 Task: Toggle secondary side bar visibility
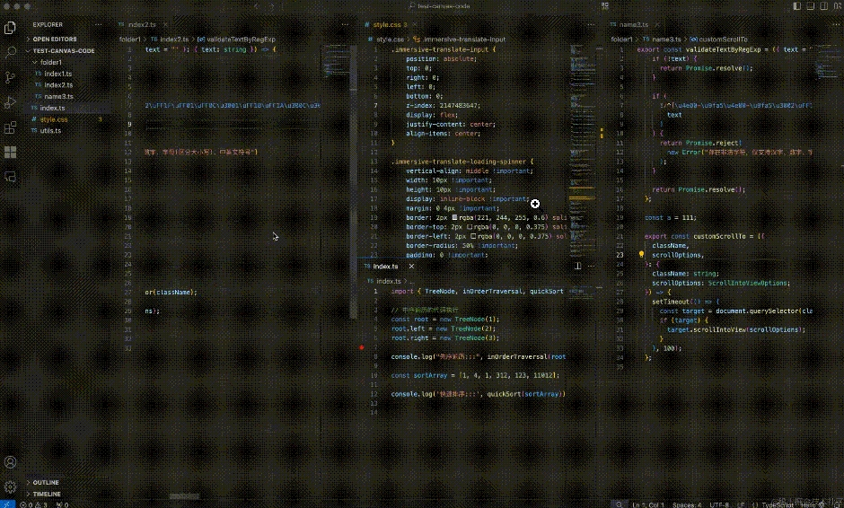(823, 6)
